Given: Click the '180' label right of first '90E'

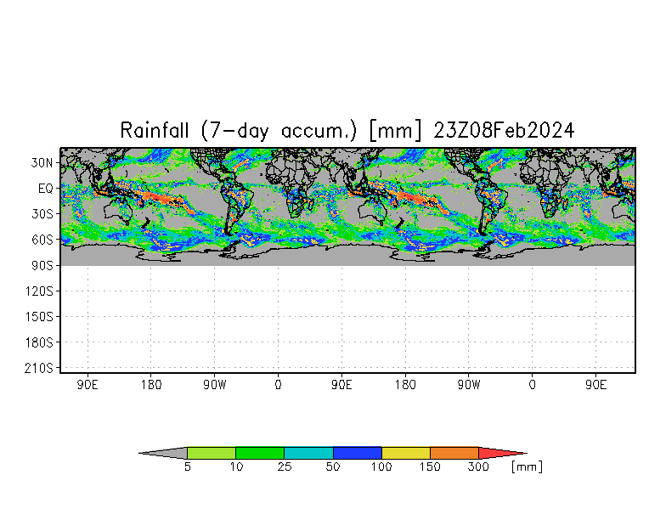Looking at the screenshot, I should [151, 384].
